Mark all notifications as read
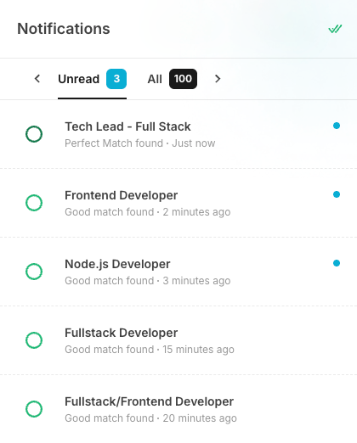357x443 pixels. pos(335,29)
